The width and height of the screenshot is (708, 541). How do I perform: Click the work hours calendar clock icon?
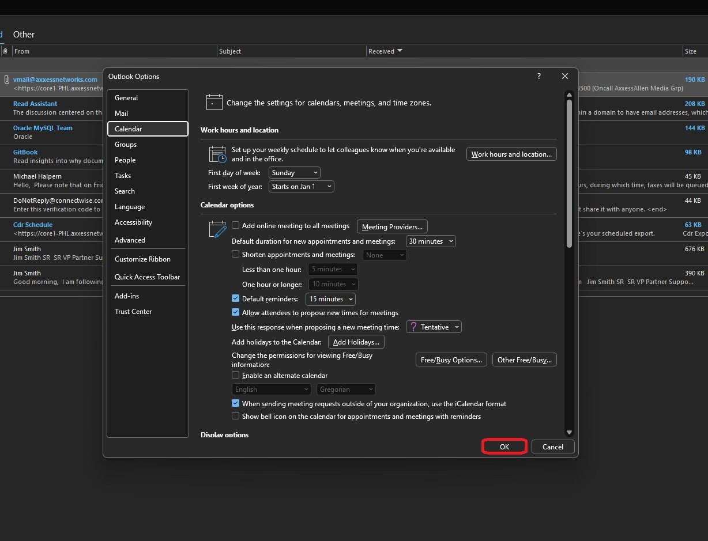coord(217,154)
